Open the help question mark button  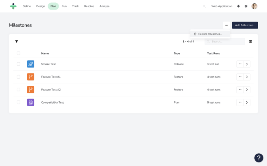[x=259, y=158]
